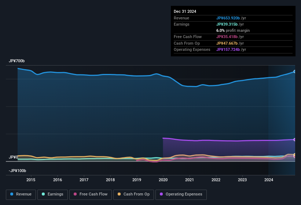Viewport: 301px width, 205px height.
Task: Toggle Cash From Op legend item
Action: click(x=133, y=194)
